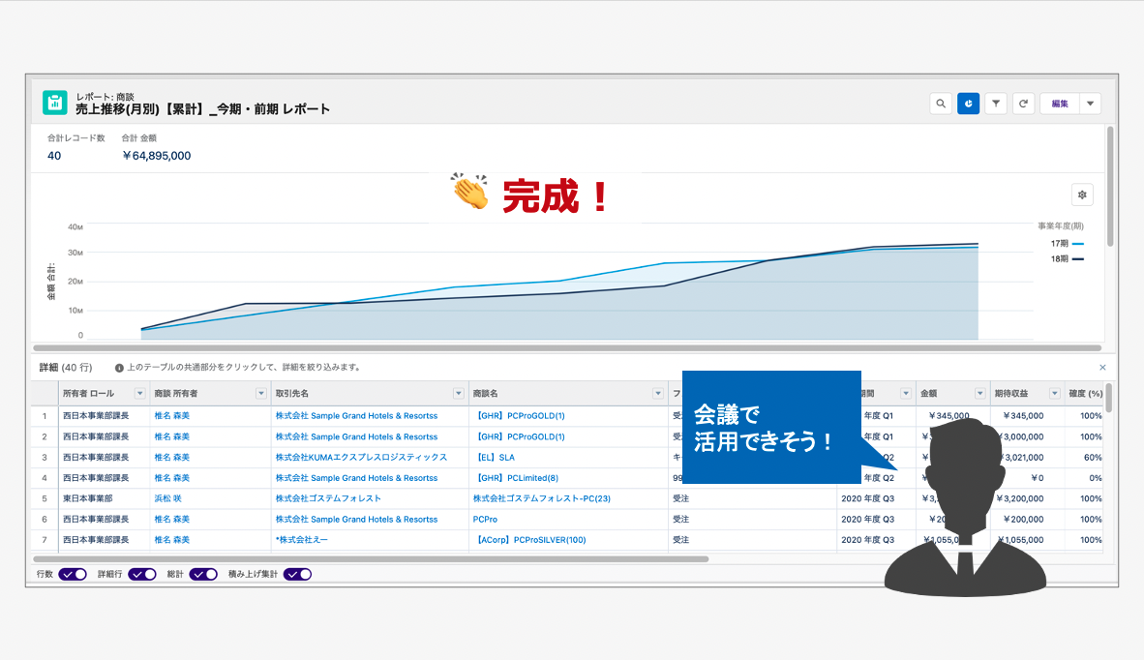This screenshot has width=1144, height=660.
Task: Select 東日本事業部 role cell
Action: pos(87,498)
